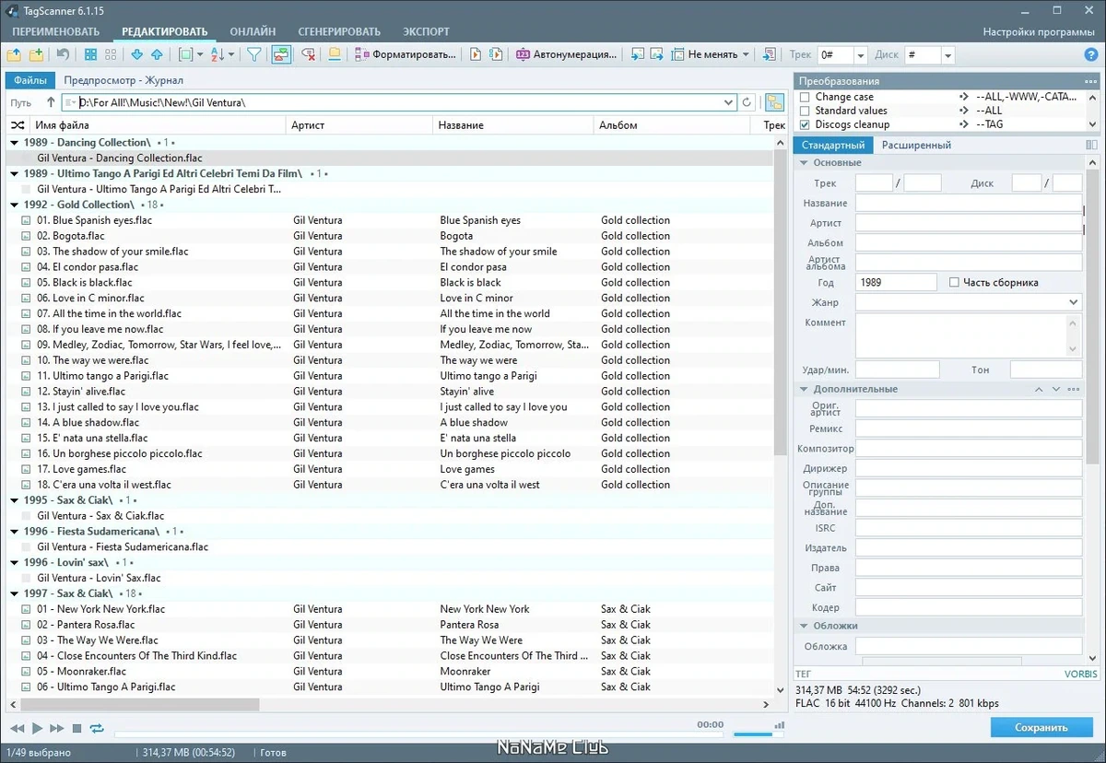This screenshot has width=1106, height=763.
Task: Open Настройки программы link
Action: tap(1039, 31)
